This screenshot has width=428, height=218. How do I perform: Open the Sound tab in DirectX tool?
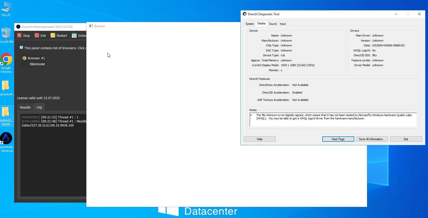273,24
